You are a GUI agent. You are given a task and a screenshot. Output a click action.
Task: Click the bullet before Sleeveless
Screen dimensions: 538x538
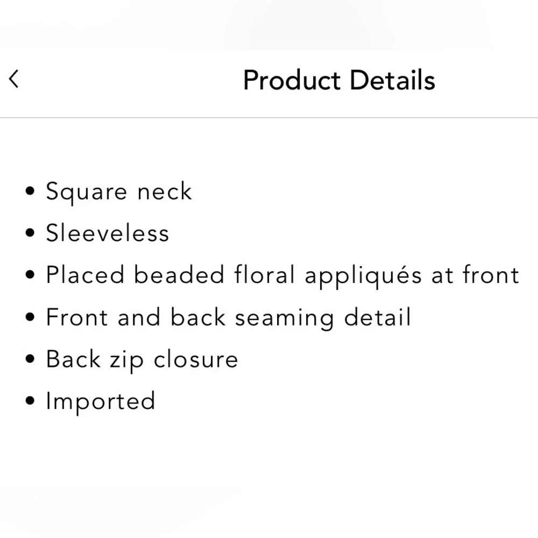pos(31,233)
